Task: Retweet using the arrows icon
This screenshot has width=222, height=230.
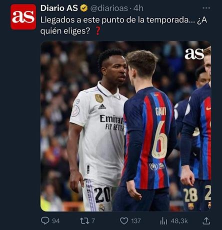Action: tap(85, 221)
